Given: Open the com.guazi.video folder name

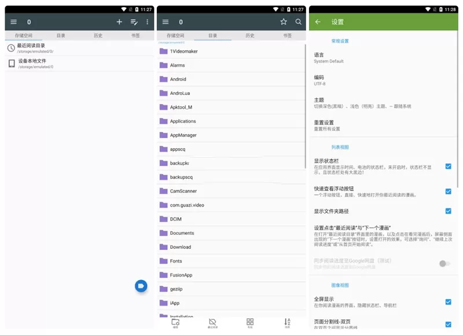Looking at the screenshot, I should (187, 205).
